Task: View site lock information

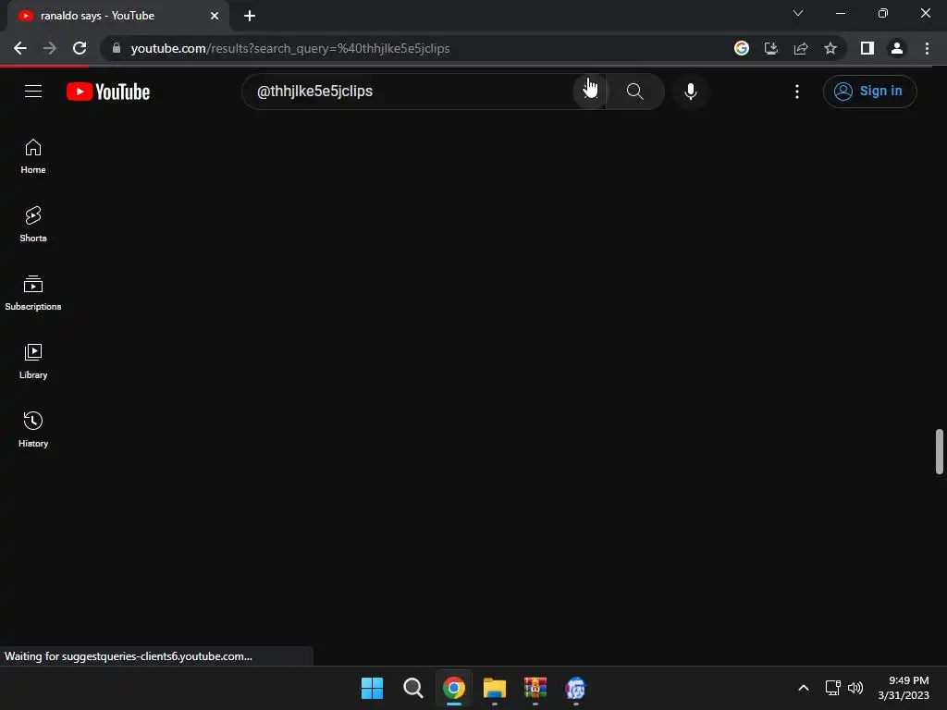Action: pos(117,48)
